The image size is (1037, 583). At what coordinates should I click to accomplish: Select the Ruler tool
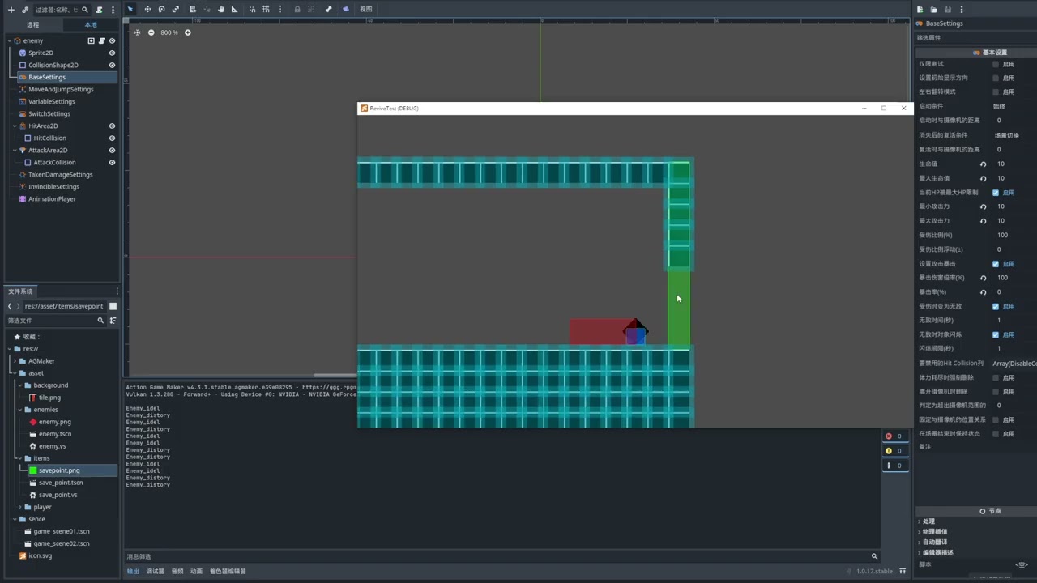coord(234,9)
